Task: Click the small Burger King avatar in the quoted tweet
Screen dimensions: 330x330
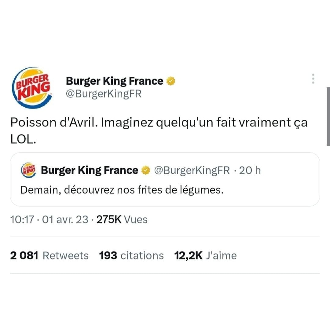Action: click(28, 170)
